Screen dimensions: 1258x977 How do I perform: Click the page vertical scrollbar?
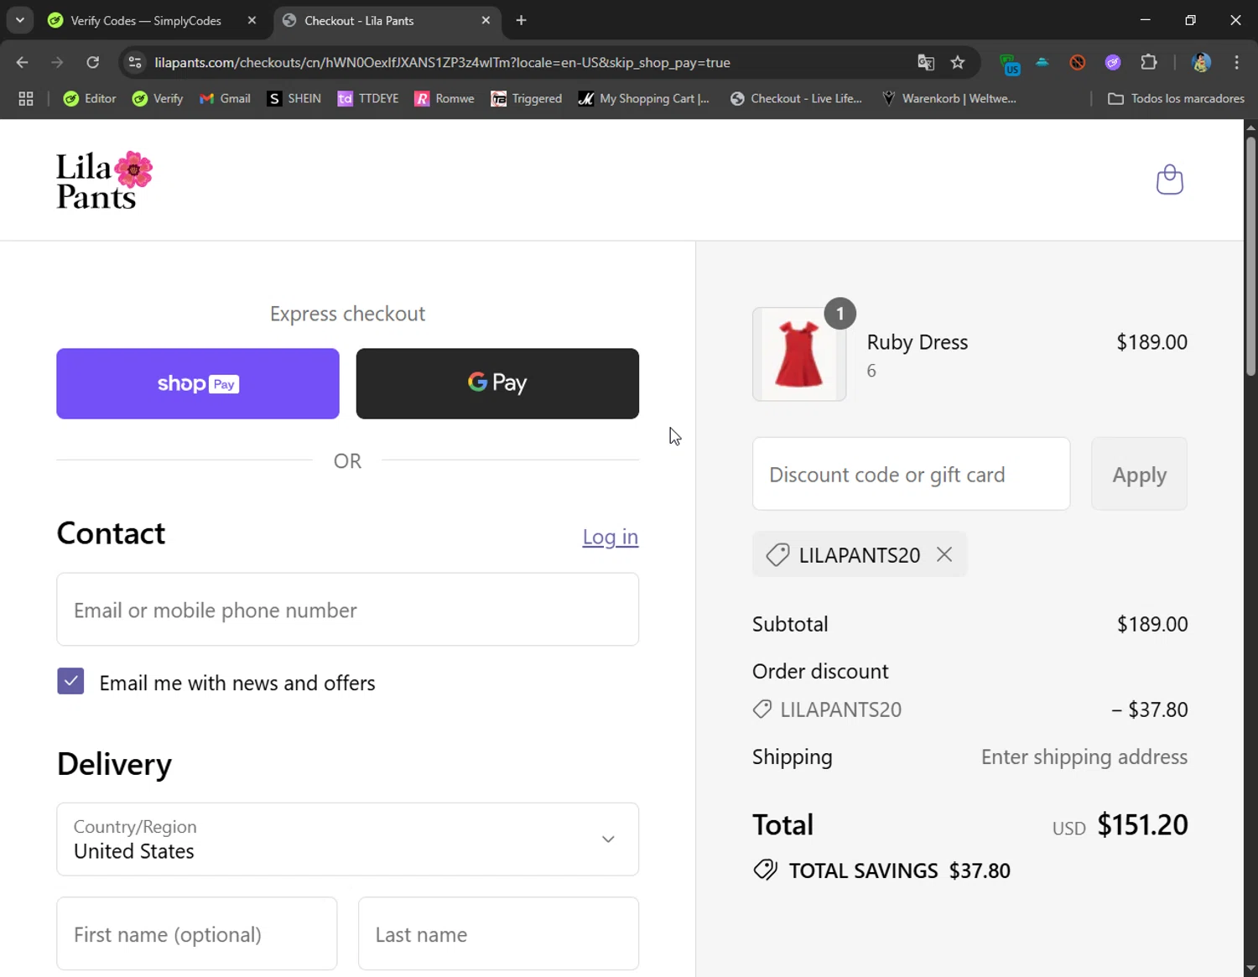(1250, 255)
